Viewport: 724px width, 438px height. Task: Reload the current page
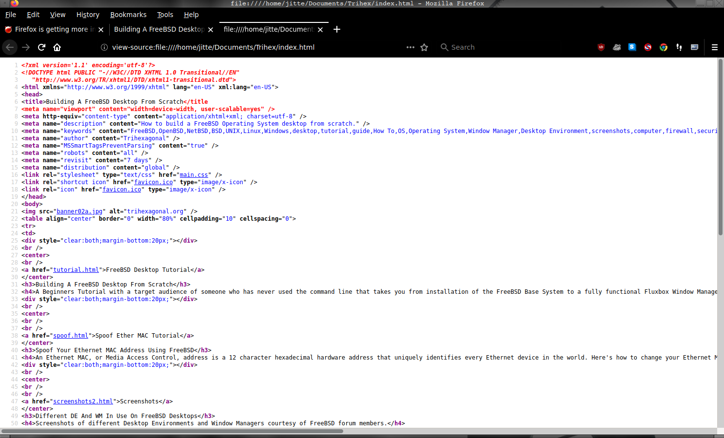click(41, 47)
